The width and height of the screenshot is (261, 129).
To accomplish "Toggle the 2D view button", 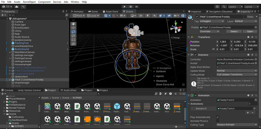I will coord(141,16).
